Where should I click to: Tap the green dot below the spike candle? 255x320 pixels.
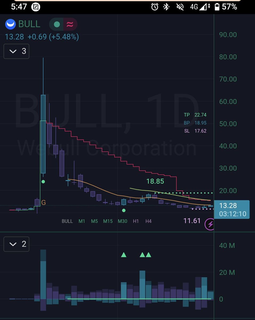43,182
